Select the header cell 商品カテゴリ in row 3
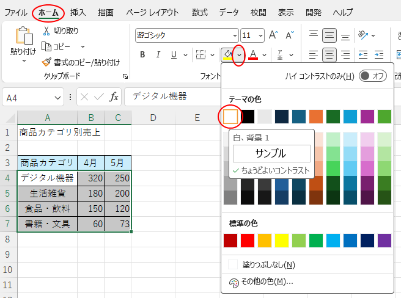Viewport: 401px width, 298px height. coord(47,163)
